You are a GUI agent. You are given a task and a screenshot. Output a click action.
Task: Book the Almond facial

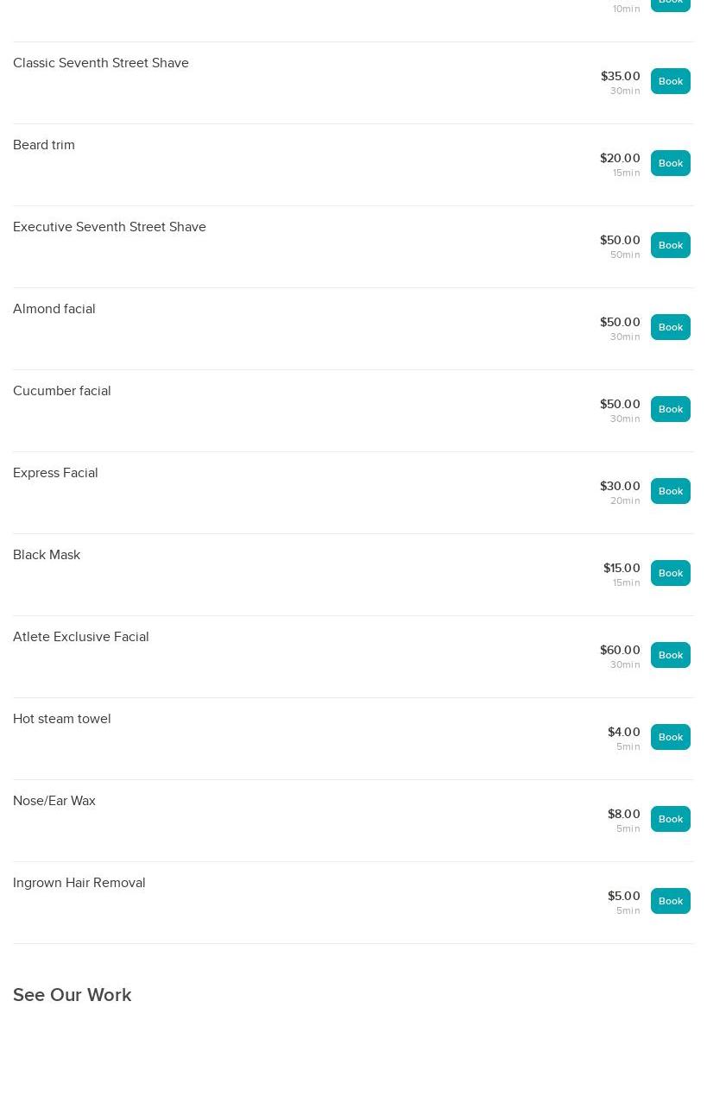670,327
